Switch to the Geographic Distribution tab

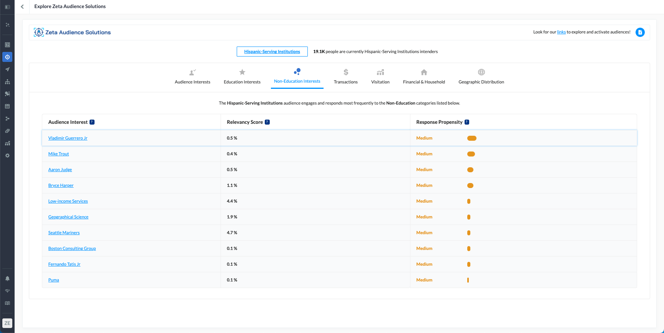pyautogui.click(x=481, y=77)
